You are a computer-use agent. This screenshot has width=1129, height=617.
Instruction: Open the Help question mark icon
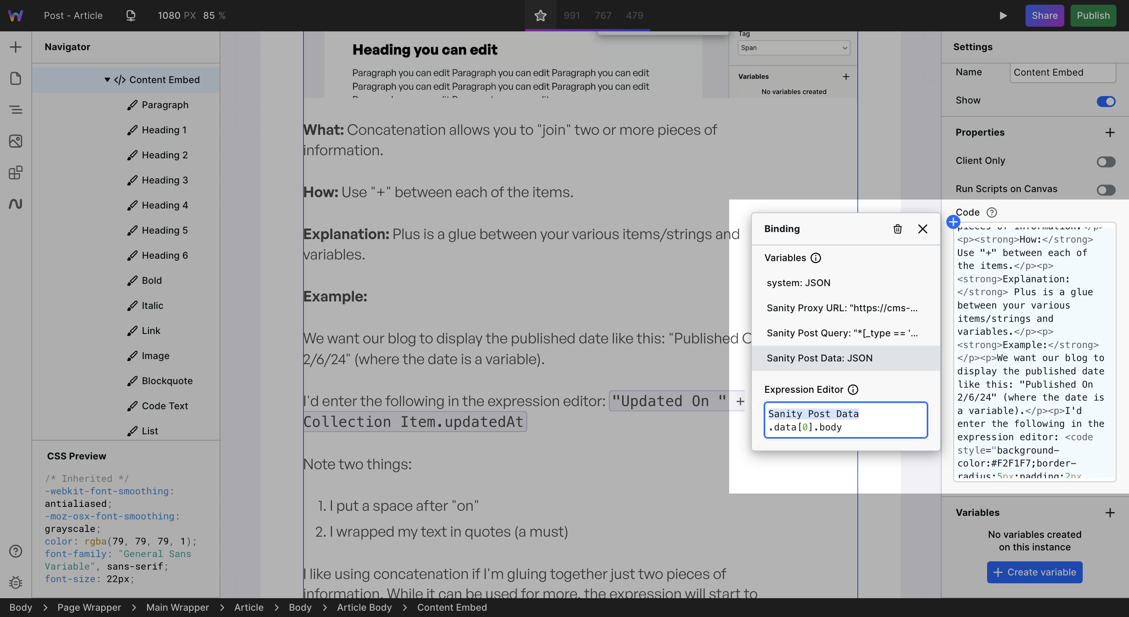pos(16,551)
